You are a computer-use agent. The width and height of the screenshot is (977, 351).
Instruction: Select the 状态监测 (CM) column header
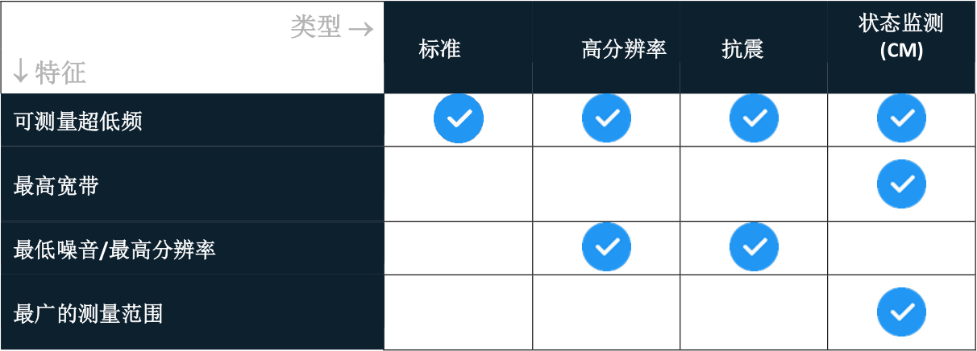click(901, 37)
